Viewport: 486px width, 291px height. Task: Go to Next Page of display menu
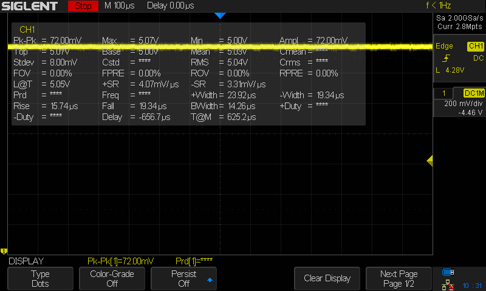pyautogui.click(x=399, y=278)
